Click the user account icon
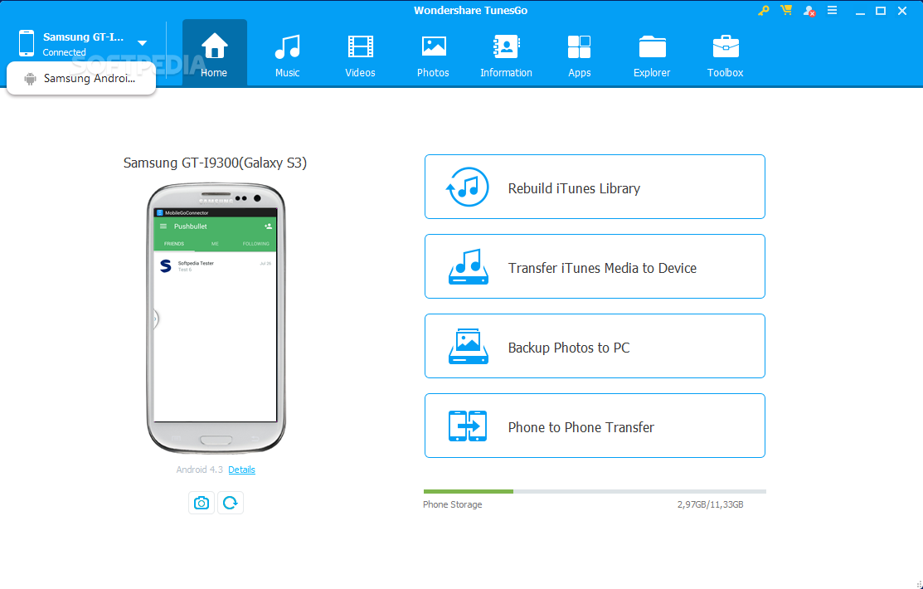The width and height of the screenshot is (923, 589). [809, 11]
